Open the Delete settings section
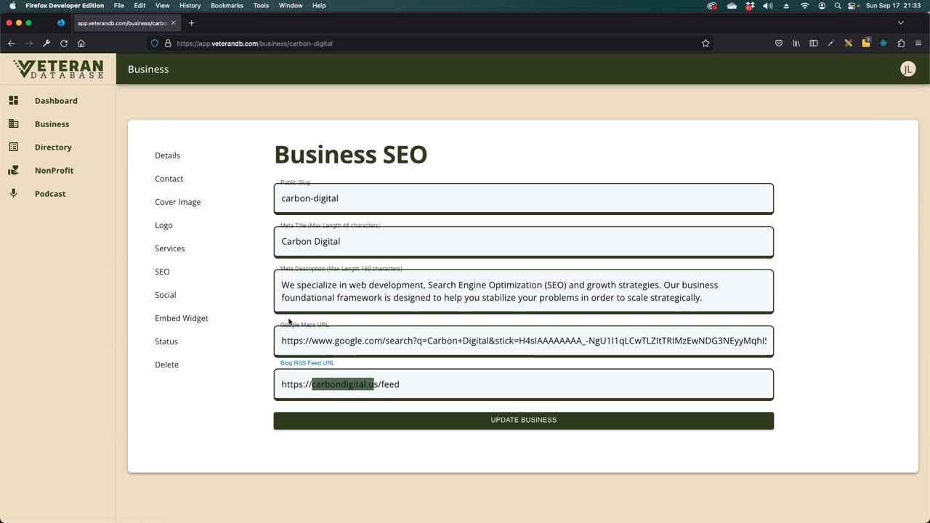 166,365
